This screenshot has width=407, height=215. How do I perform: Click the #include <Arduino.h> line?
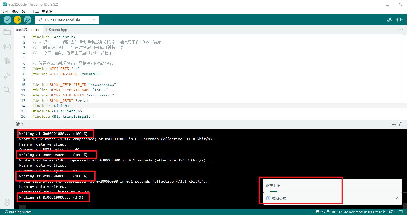(54, 37)
